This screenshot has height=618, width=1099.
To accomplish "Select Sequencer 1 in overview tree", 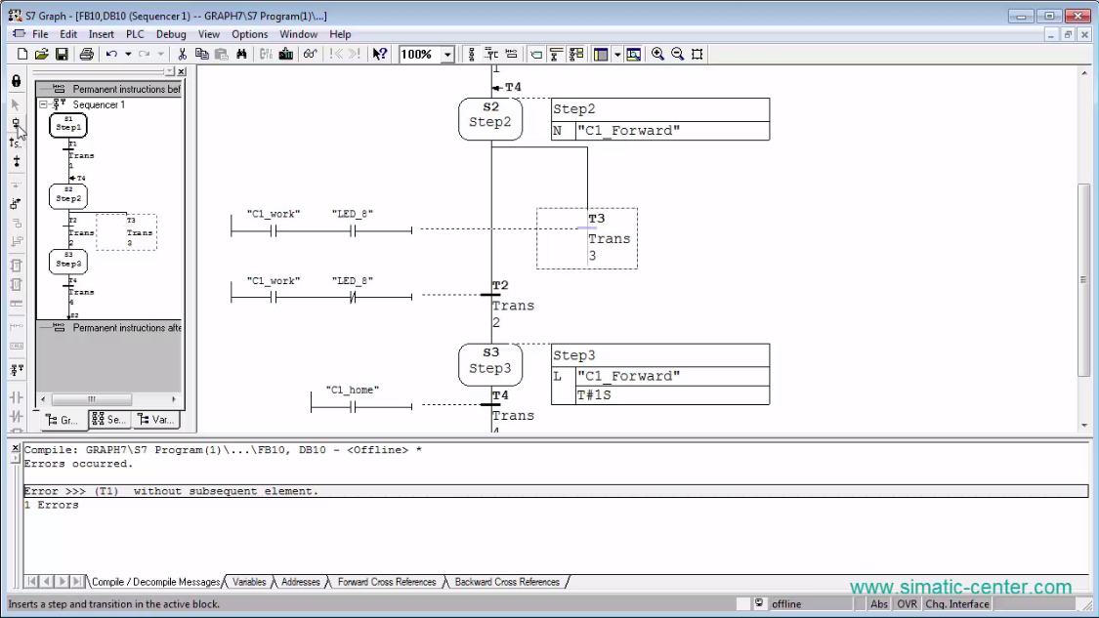I will pyautogui.click(x=99, y=104).
